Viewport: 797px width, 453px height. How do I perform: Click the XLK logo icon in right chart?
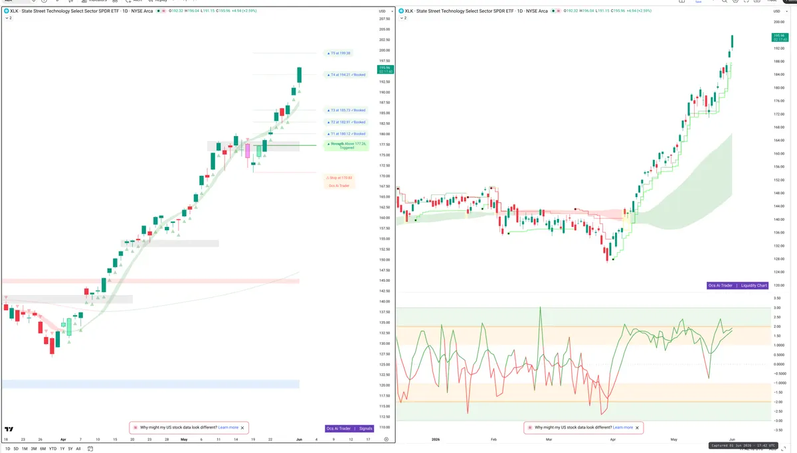pyautogui.click(x=401, y=11)
